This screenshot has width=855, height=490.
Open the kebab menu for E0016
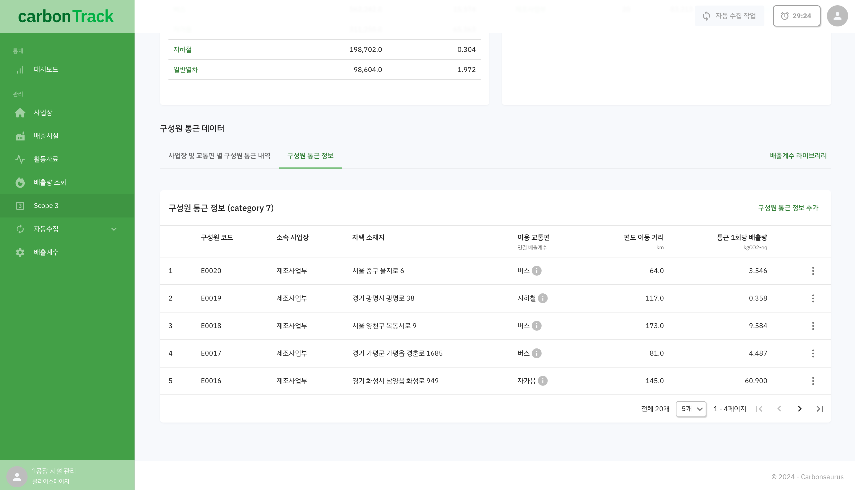(x=813, y=381)
